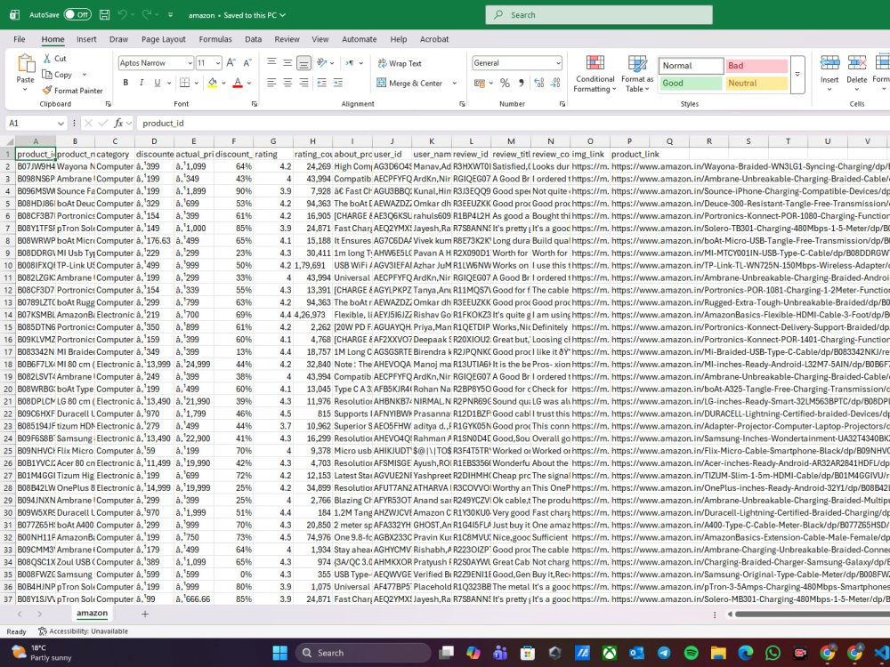Click the Copy button
The width and height of the screenshot is (890, 667).
(57, 75)
